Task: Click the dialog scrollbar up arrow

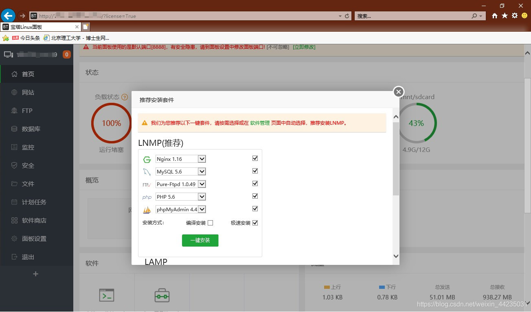Action: tap(396, 117)
